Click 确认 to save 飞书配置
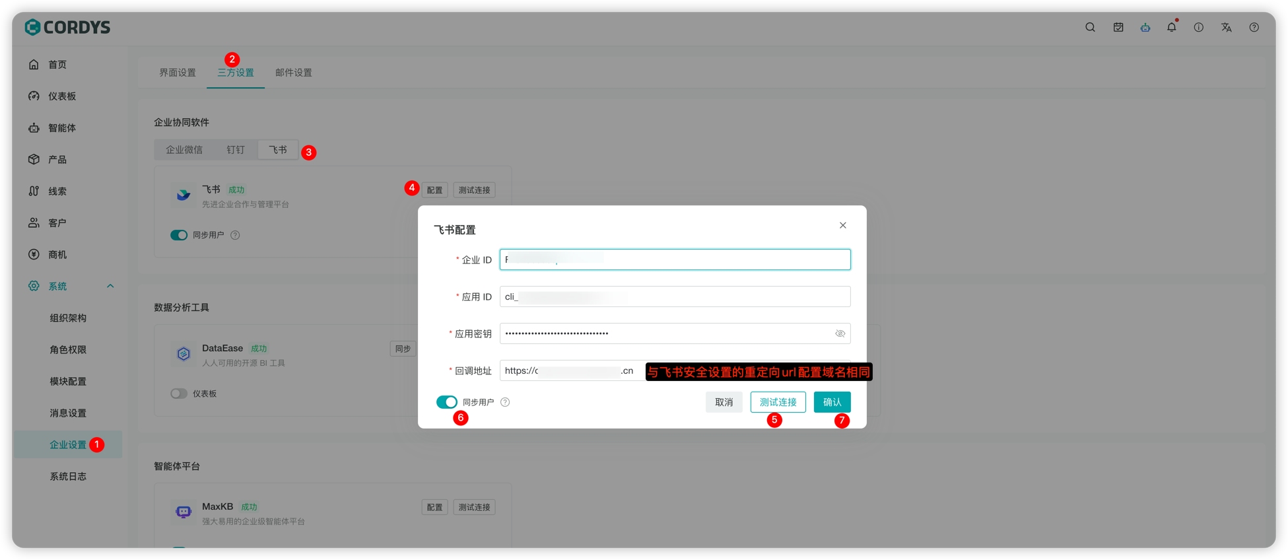The image size is (1288, 560). (x=832, y=402)
